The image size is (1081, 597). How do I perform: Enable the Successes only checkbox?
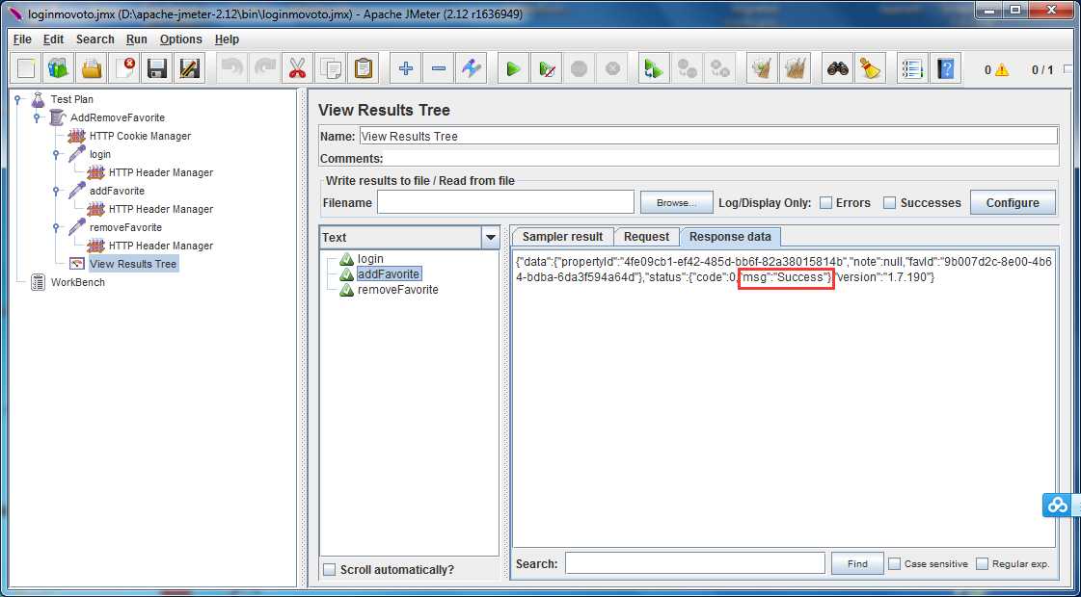(889, 203)
